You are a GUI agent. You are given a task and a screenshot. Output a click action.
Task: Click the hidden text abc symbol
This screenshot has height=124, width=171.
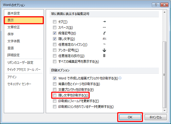point(104,39)
